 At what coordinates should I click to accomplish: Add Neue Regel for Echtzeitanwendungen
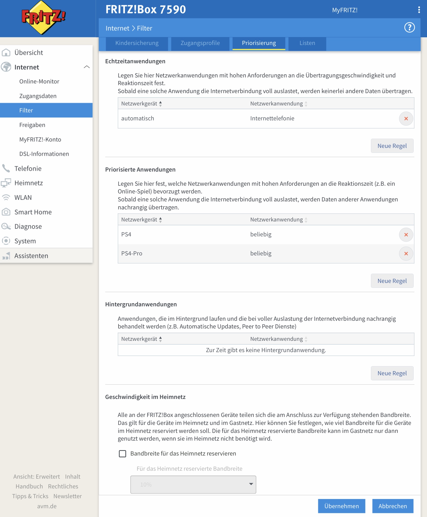(x=392, y=146)
